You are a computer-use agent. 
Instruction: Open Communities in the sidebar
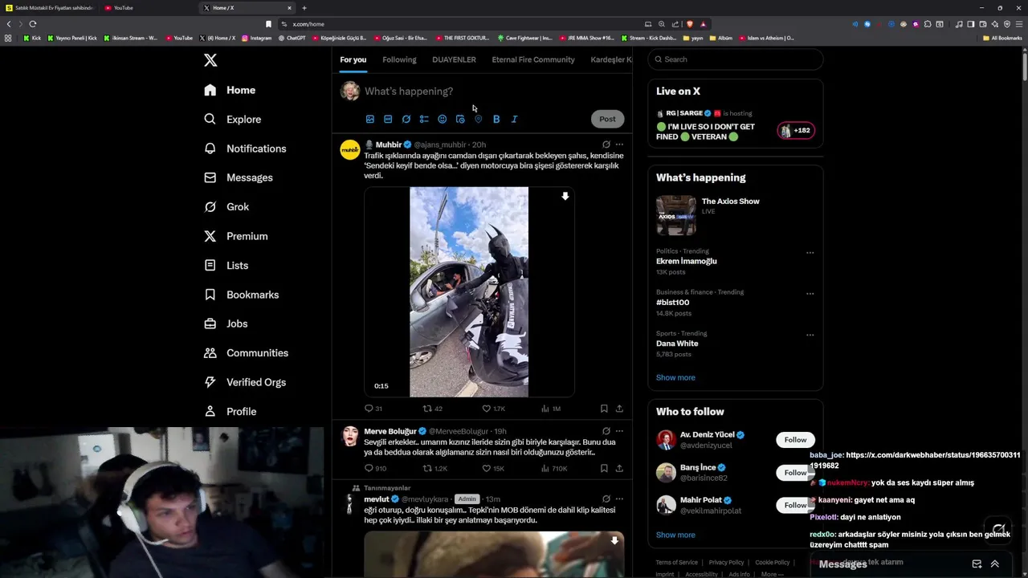coord(247,352)
